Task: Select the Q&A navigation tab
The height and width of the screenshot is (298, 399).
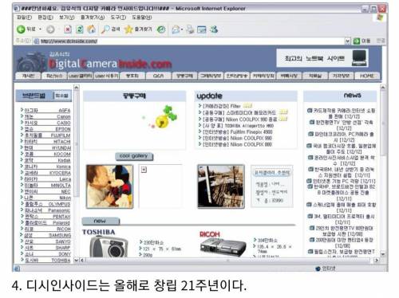Action: tap(159, 76)
